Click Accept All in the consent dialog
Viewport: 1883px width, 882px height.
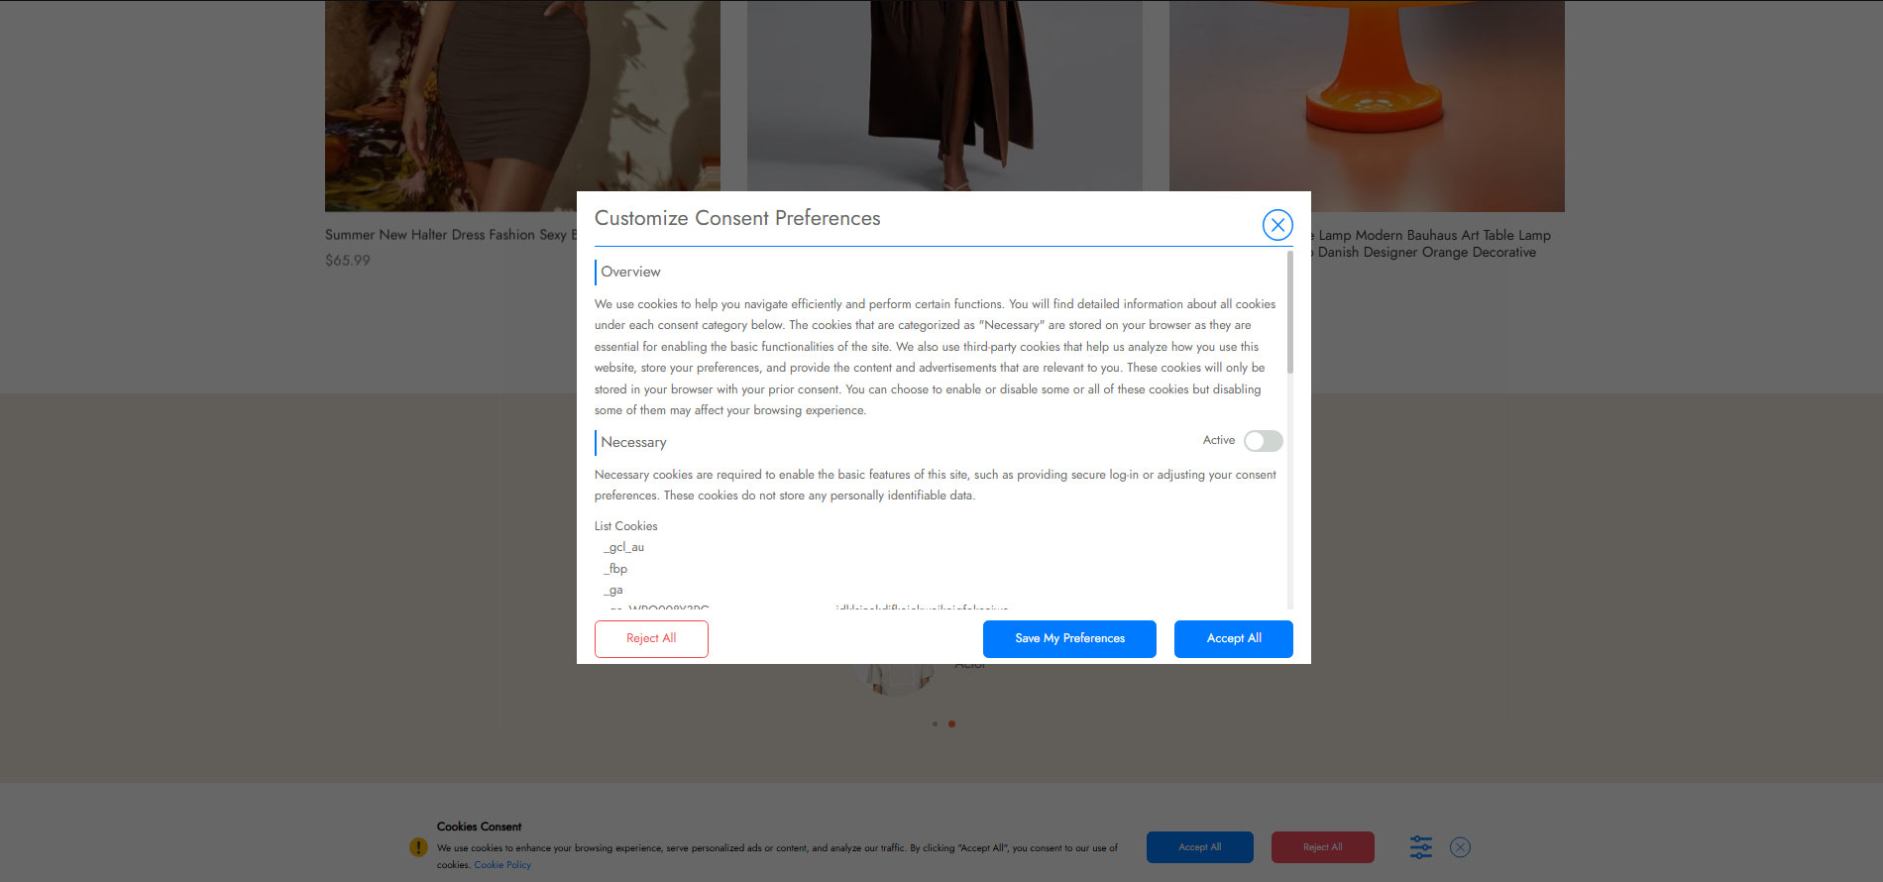tap(1234, 638)
